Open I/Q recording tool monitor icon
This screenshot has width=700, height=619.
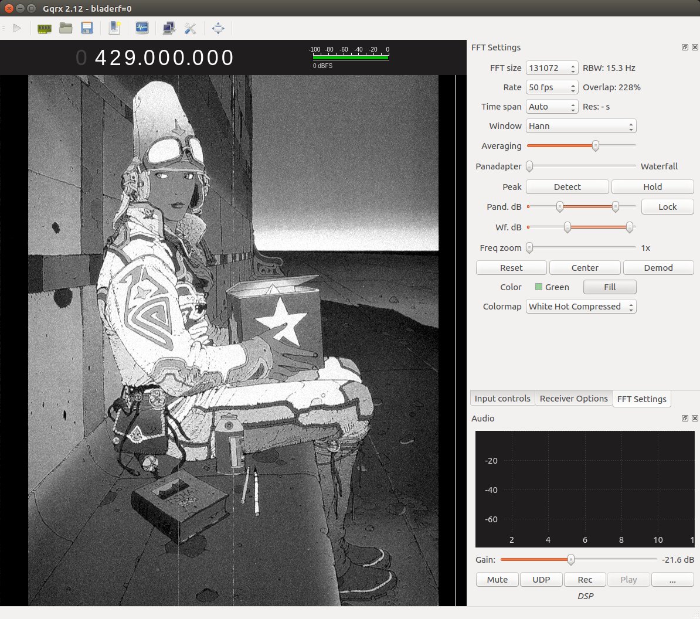tap(142, 28)
